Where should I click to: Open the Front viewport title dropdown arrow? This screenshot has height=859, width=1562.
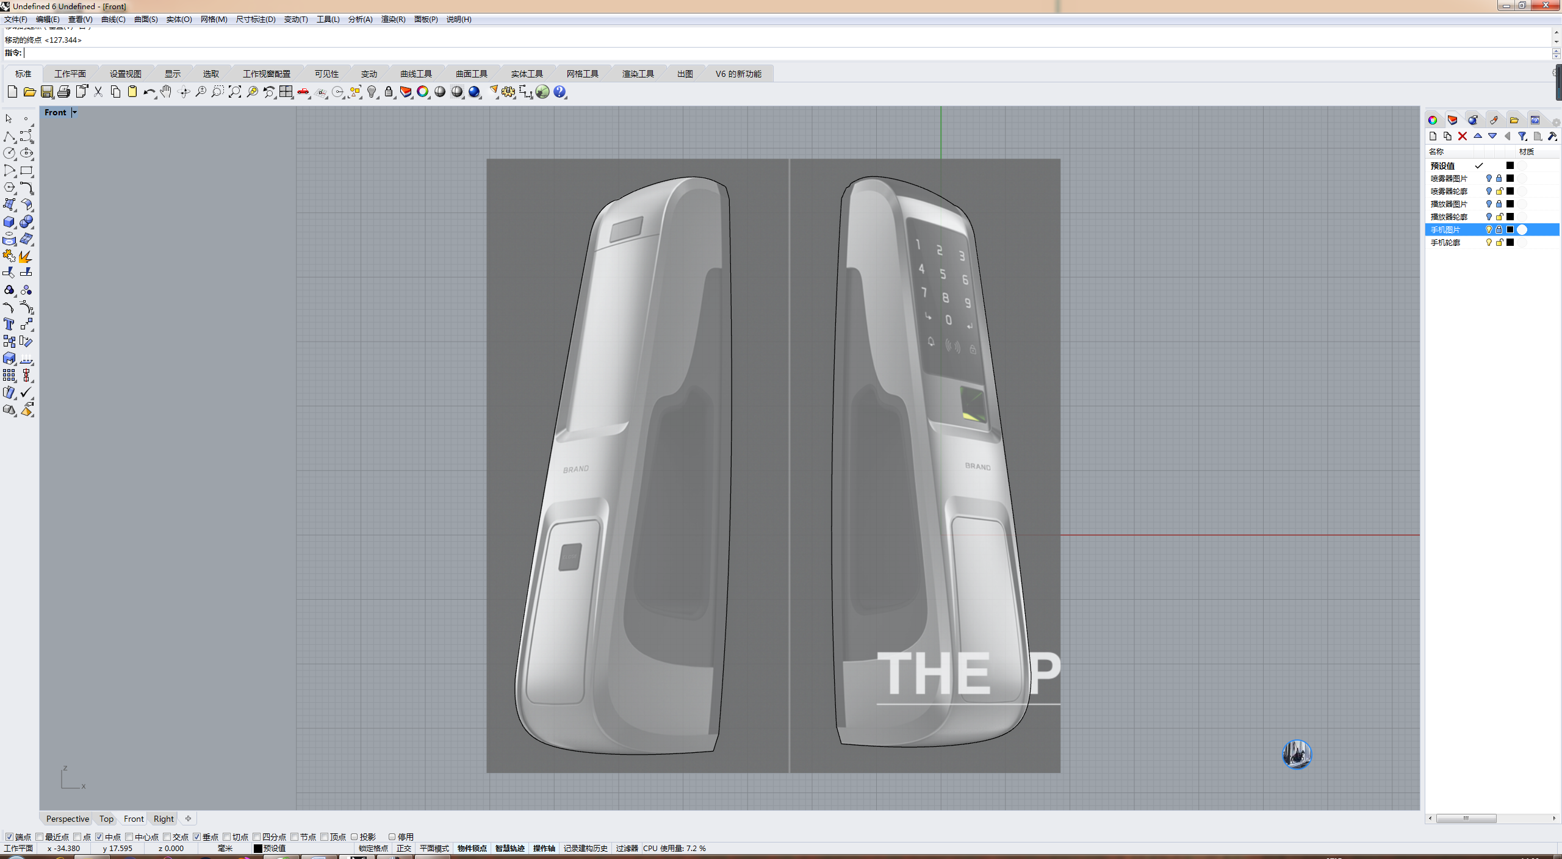pyautogui.click(x=74, y=112)
